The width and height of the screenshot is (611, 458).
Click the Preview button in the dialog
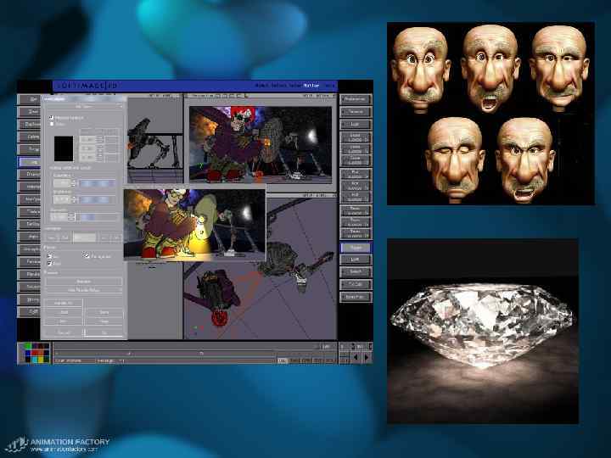click(x=84, y=282)
